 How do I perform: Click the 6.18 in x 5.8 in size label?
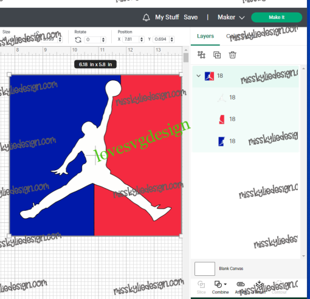click(95, 64)
